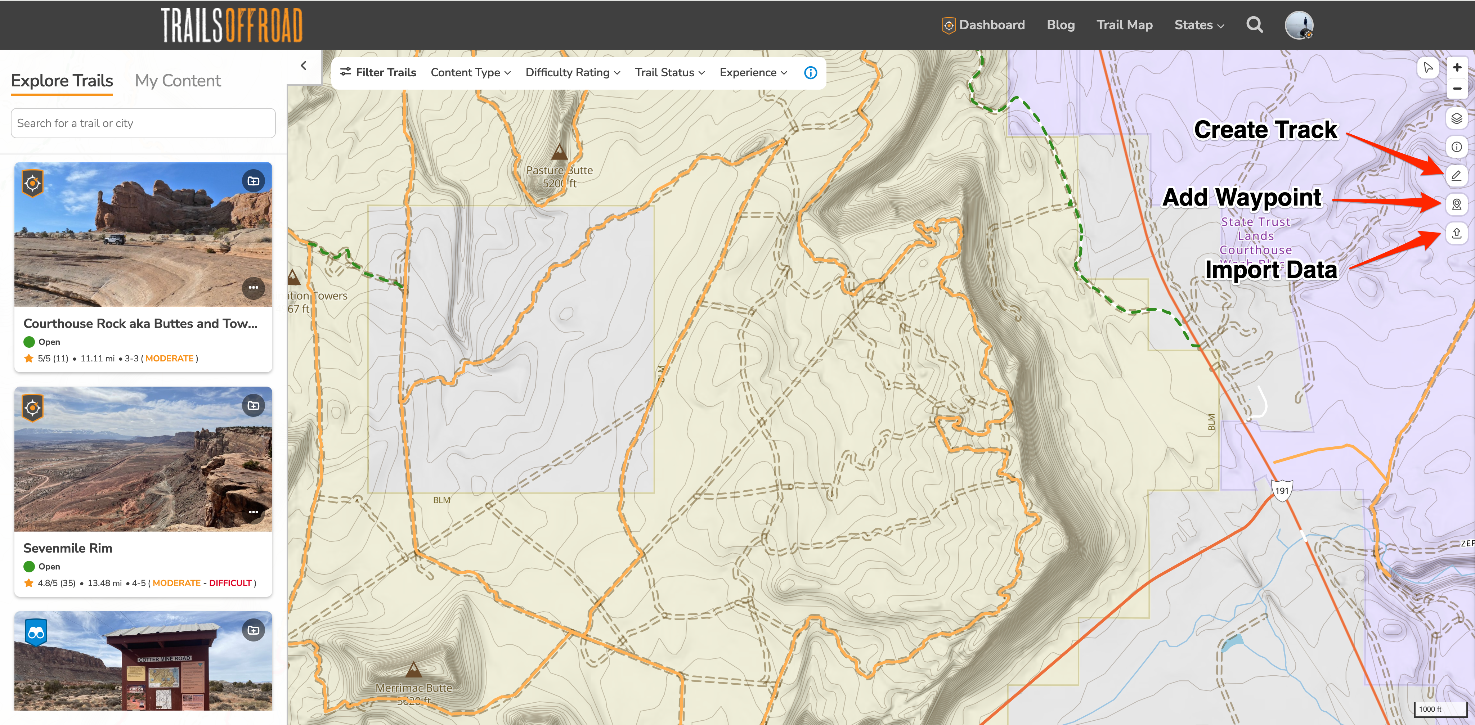The height and width of the screenshot is (725, 1475).
Task: Switch to Explore Trails tab
Action: 62,81
